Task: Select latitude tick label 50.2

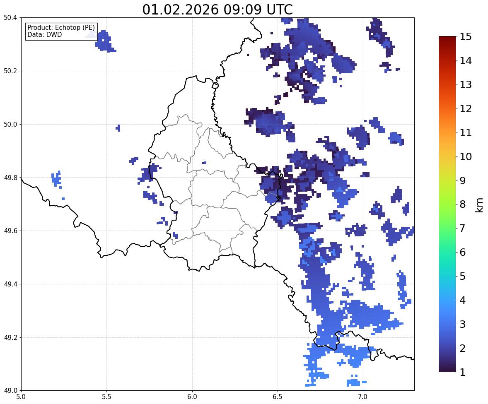Action: (10, 71)
